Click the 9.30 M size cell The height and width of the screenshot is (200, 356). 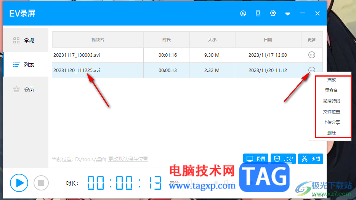coord(212,55)
